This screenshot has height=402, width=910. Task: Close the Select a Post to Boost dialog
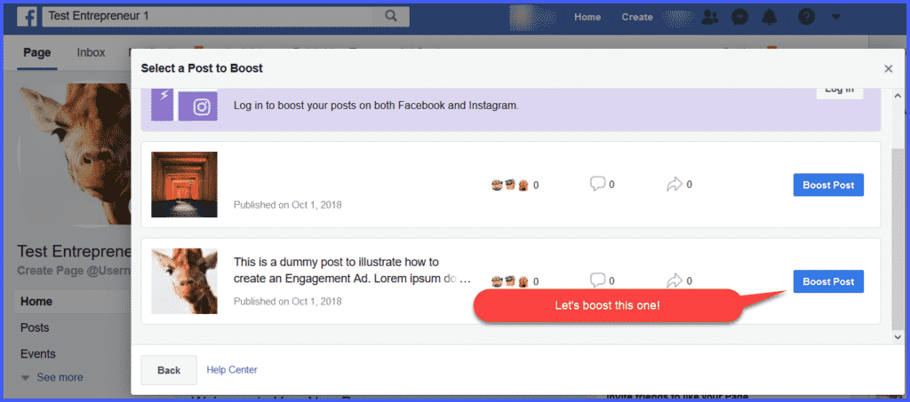[x=888, y=68]
